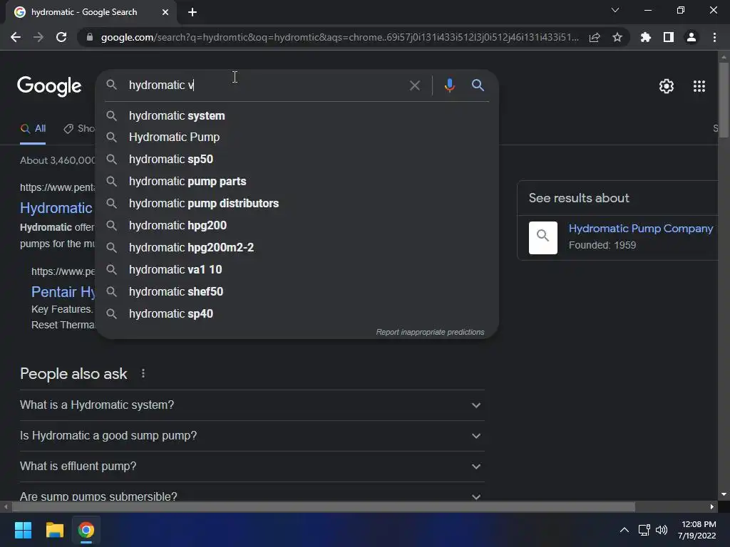Open File Explorer from taskbar

point(54,530)
